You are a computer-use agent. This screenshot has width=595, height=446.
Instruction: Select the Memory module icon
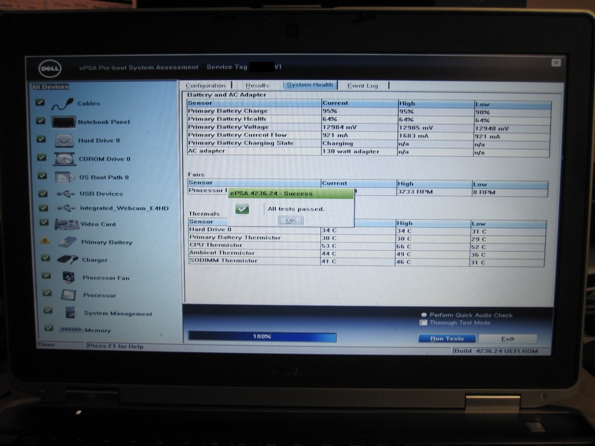pos(71,330)
